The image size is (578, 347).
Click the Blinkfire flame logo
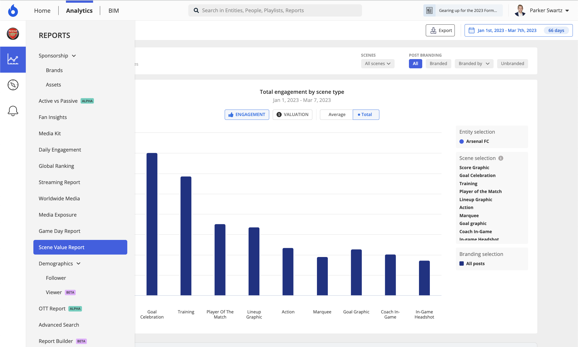(x=13, y=10)
